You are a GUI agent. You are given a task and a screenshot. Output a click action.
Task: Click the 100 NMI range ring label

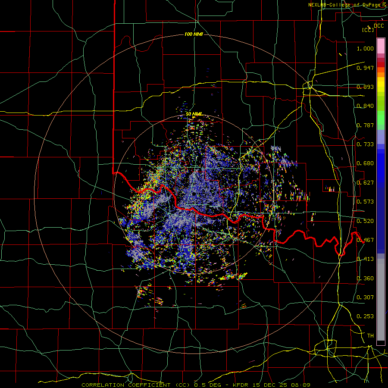click(194, 34)
